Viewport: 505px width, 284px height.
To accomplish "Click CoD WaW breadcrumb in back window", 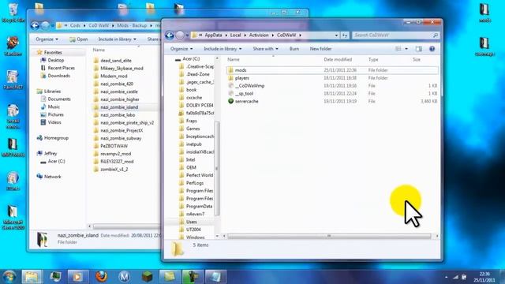I will coord(99,25).
